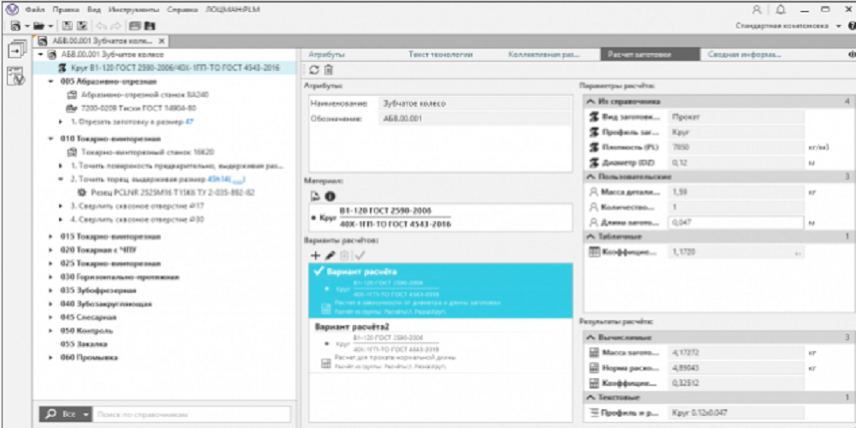Viewport: 856px width, 428px height.
Task: Switch to the Атрибуты tab
Action: tap(326, 54)
